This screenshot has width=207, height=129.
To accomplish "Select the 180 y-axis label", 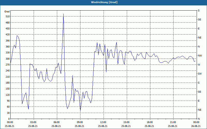I will click(8, 83).
